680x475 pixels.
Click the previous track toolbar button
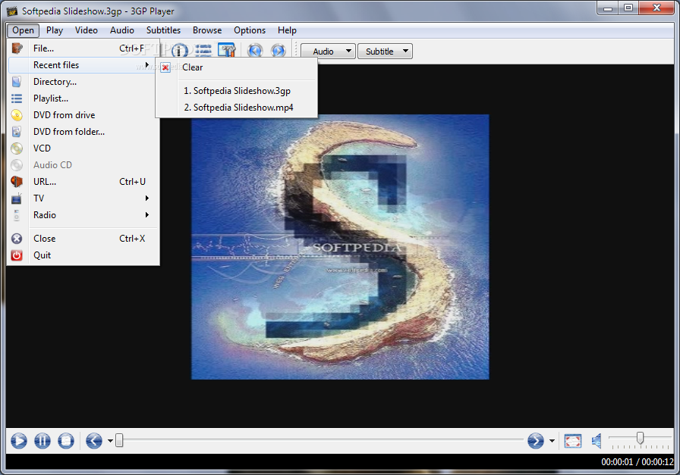255,51
